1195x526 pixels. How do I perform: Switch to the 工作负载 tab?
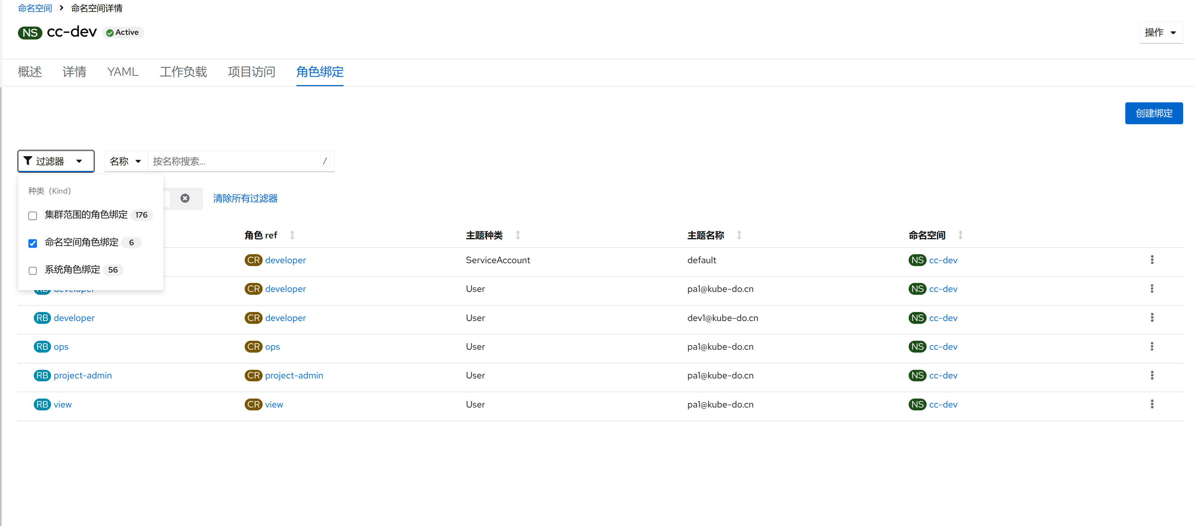pos(183,72)
